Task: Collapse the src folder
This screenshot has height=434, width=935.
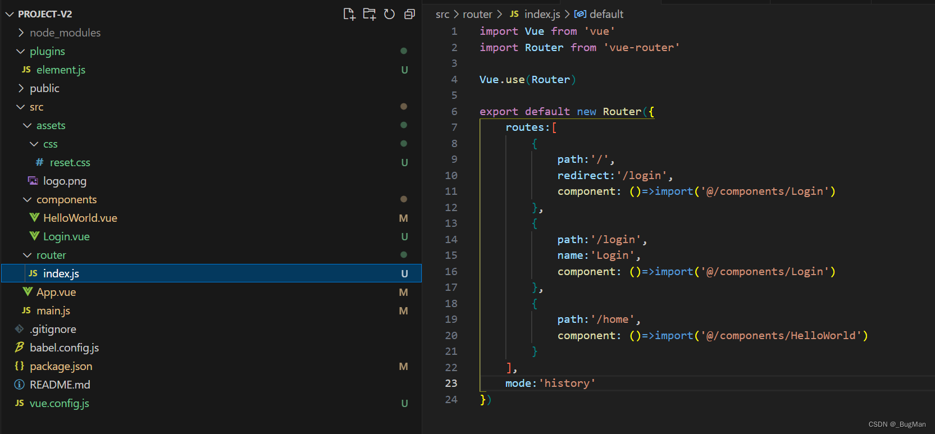Action: [x=21, y=107]
